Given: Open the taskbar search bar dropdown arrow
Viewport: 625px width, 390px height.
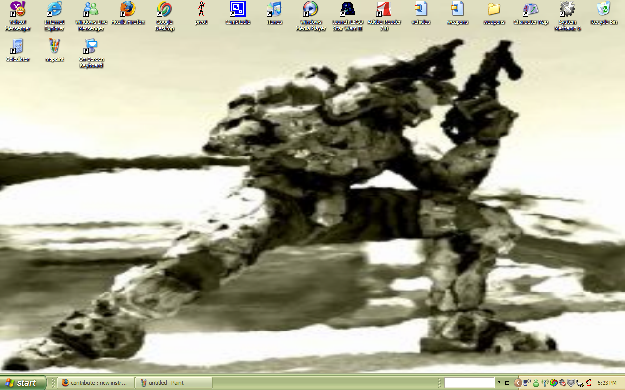Looking at the screenshot, I should pyautogui.click(x=499, y=382).
